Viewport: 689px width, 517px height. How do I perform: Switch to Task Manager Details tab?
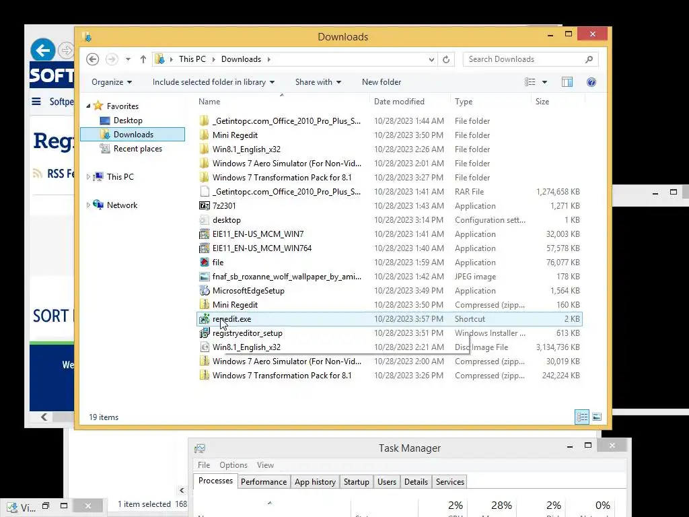point(416,482)
